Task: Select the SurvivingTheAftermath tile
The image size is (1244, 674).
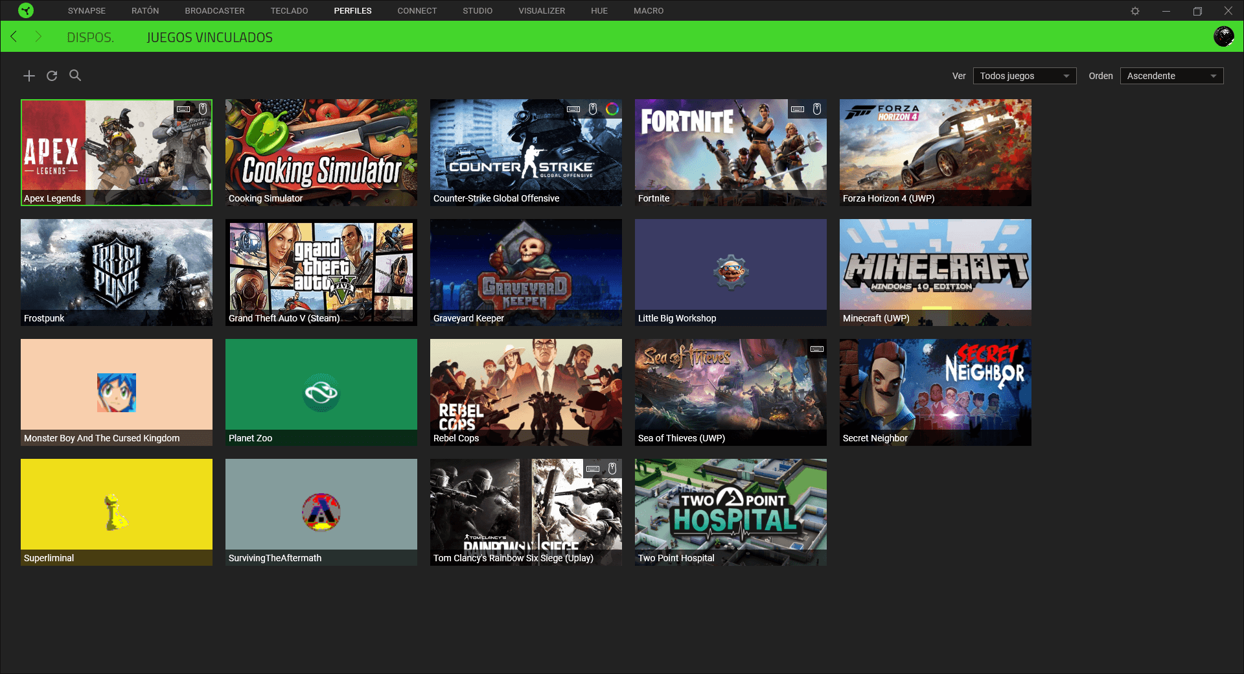Action: pos(321,512)
